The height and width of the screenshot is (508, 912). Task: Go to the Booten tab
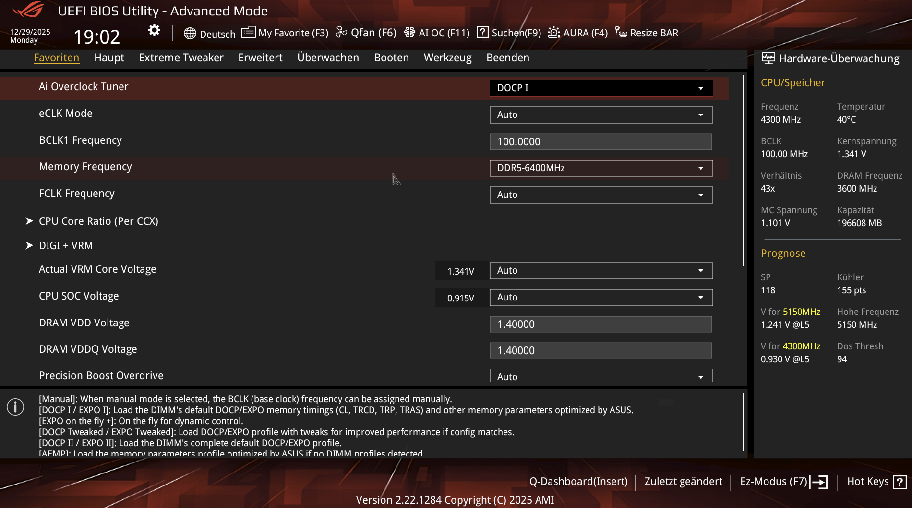(391, 58)
